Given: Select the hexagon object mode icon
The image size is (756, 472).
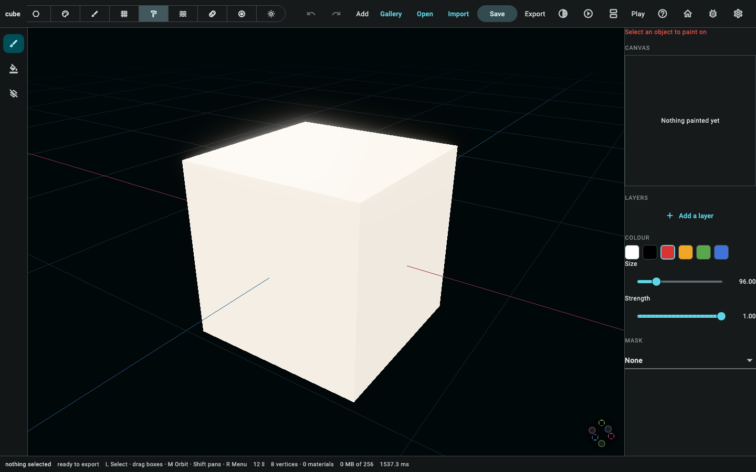Looking at the screenshot, I should pyautogui.click(x=36, y=14).
